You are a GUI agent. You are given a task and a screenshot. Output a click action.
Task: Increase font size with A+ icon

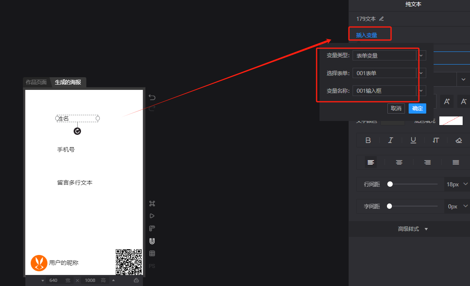pyautogui.click(x=447, y=101)
